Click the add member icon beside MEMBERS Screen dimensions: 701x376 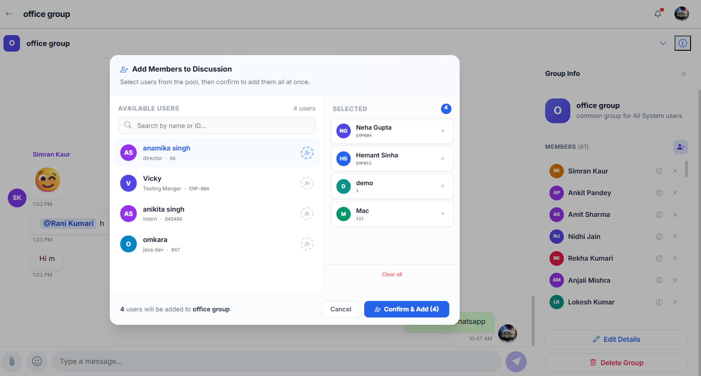click(x=681, y=147)
